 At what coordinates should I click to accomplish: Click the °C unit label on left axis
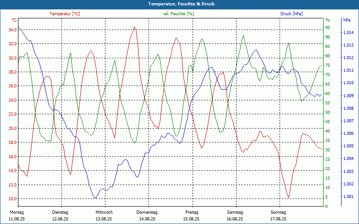[14, 20]
